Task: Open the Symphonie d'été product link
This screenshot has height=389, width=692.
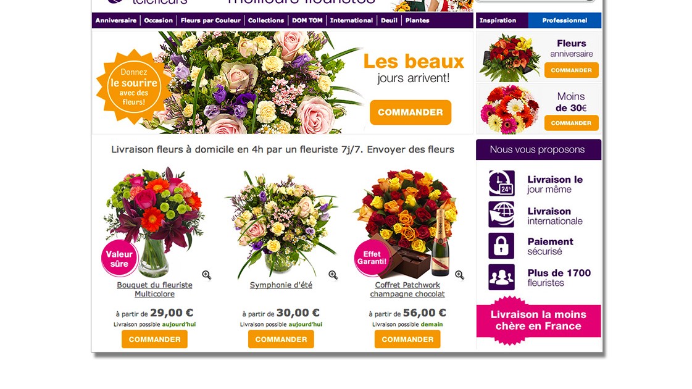Action: coord(281,285)
